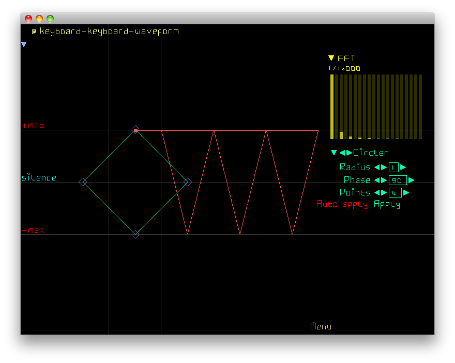Select the left vertex of the diamond
This screenshot has width=455, height=363.
point(83,182)
